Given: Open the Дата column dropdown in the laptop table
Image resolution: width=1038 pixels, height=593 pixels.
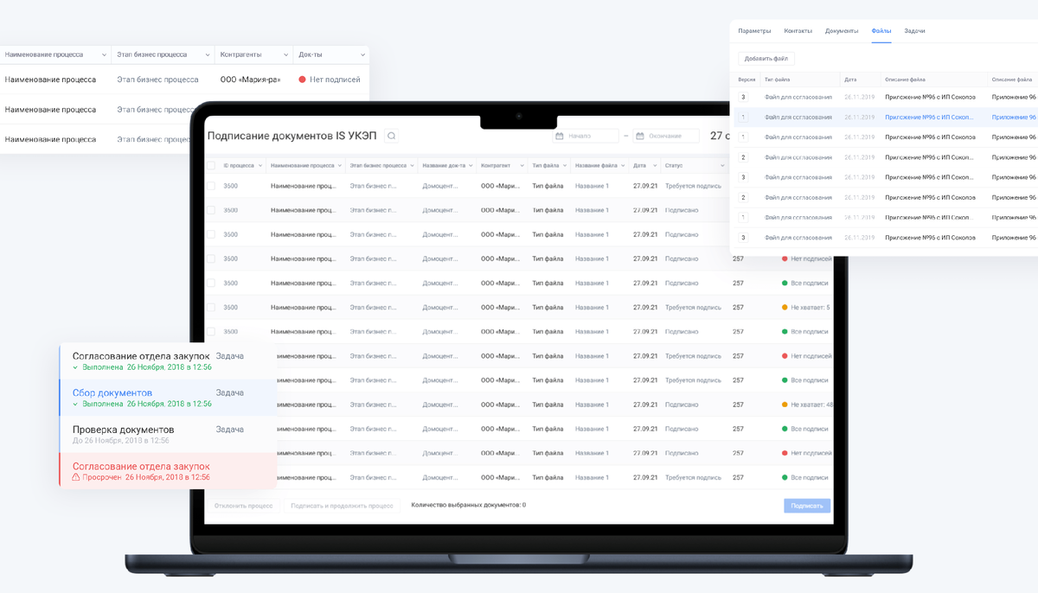Looking at the screenshot, I should click(x=655, y=165).
